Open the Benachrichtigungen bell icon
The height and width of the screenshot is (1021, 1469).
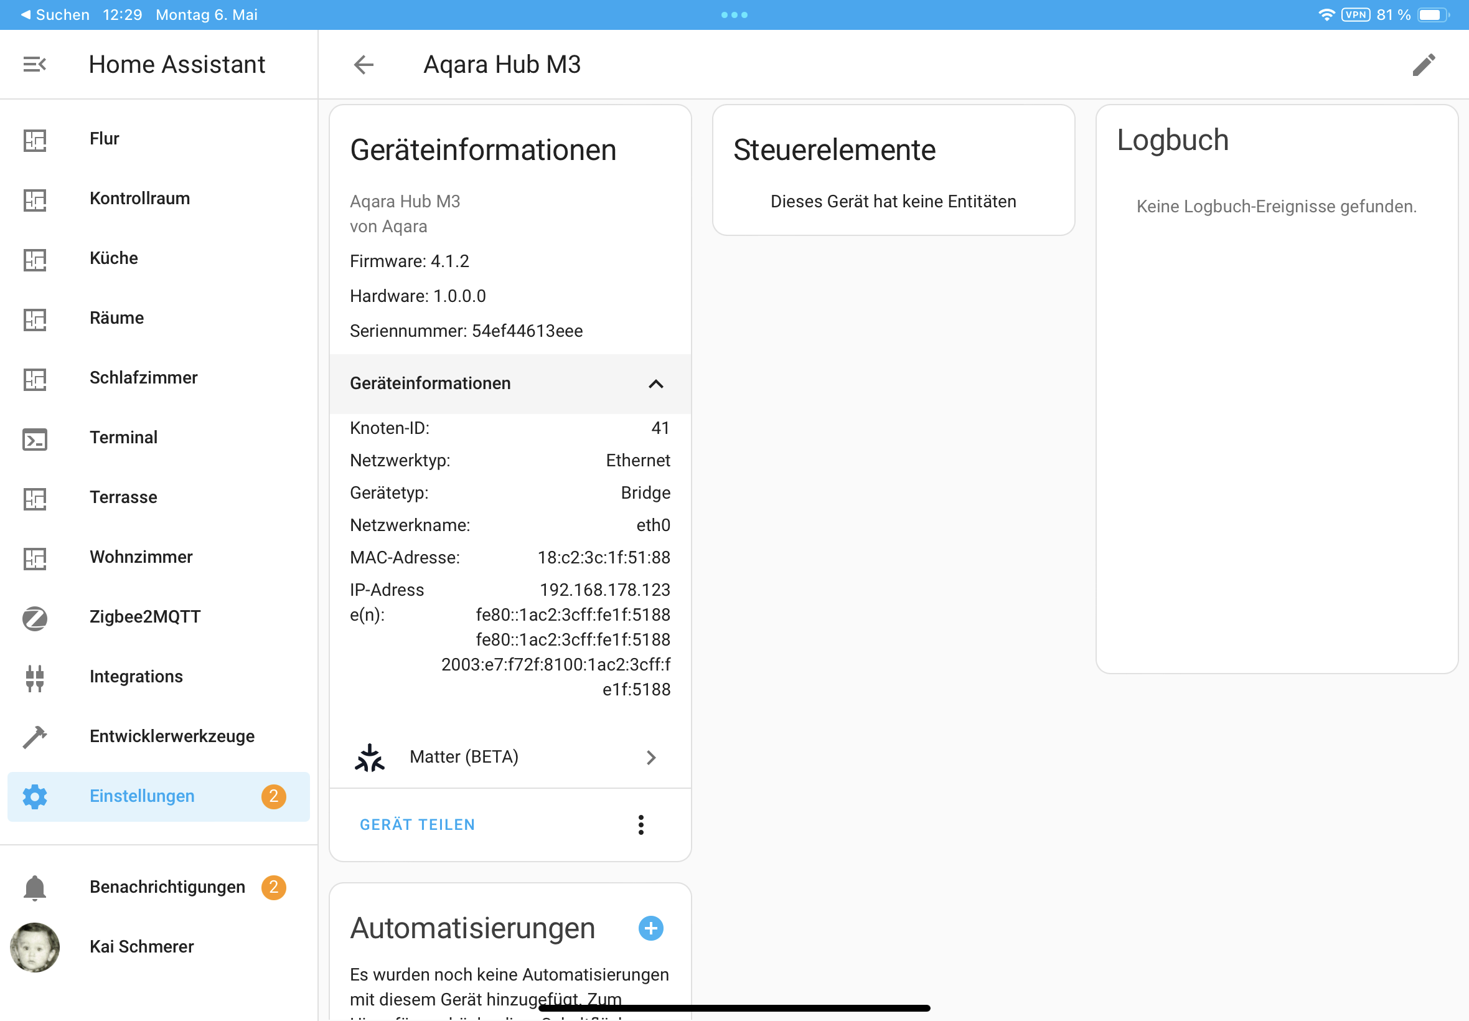34,888
